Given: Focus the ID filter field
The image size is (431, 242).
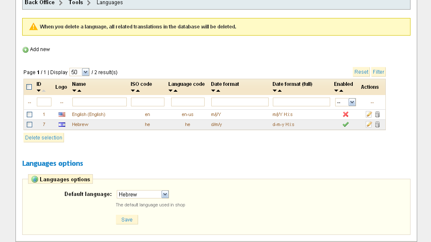Looking at the screenshot, I should (44, 102).
